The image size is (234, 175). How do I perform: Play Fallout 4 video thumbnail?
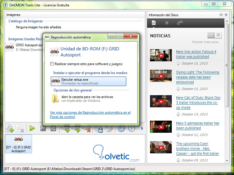pos(161,55)
